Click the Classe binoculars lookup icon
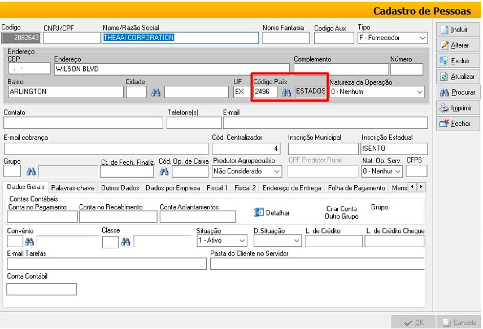 click(x=126, y=242)
